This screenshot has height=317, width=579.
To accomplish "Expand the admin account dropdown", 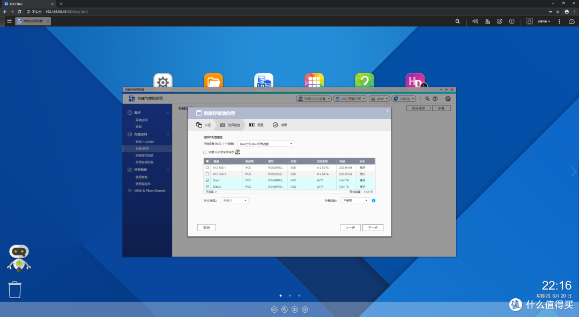I will click(x=544, y=21).
